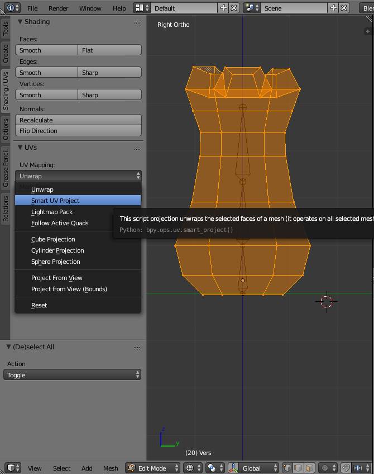Open the Window menu
Viewport: 374px width, 474px height.
[90, 8]
